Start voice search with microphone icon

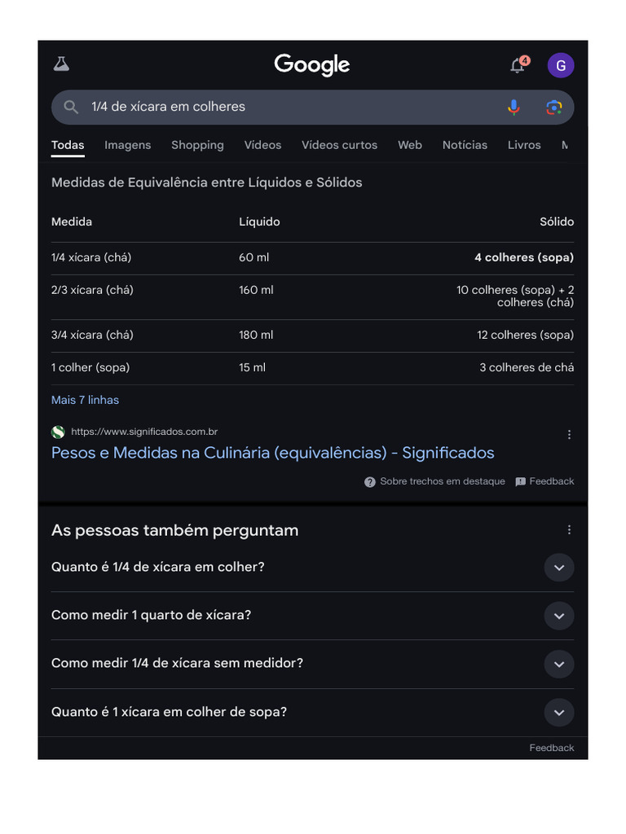coord(514,107)
